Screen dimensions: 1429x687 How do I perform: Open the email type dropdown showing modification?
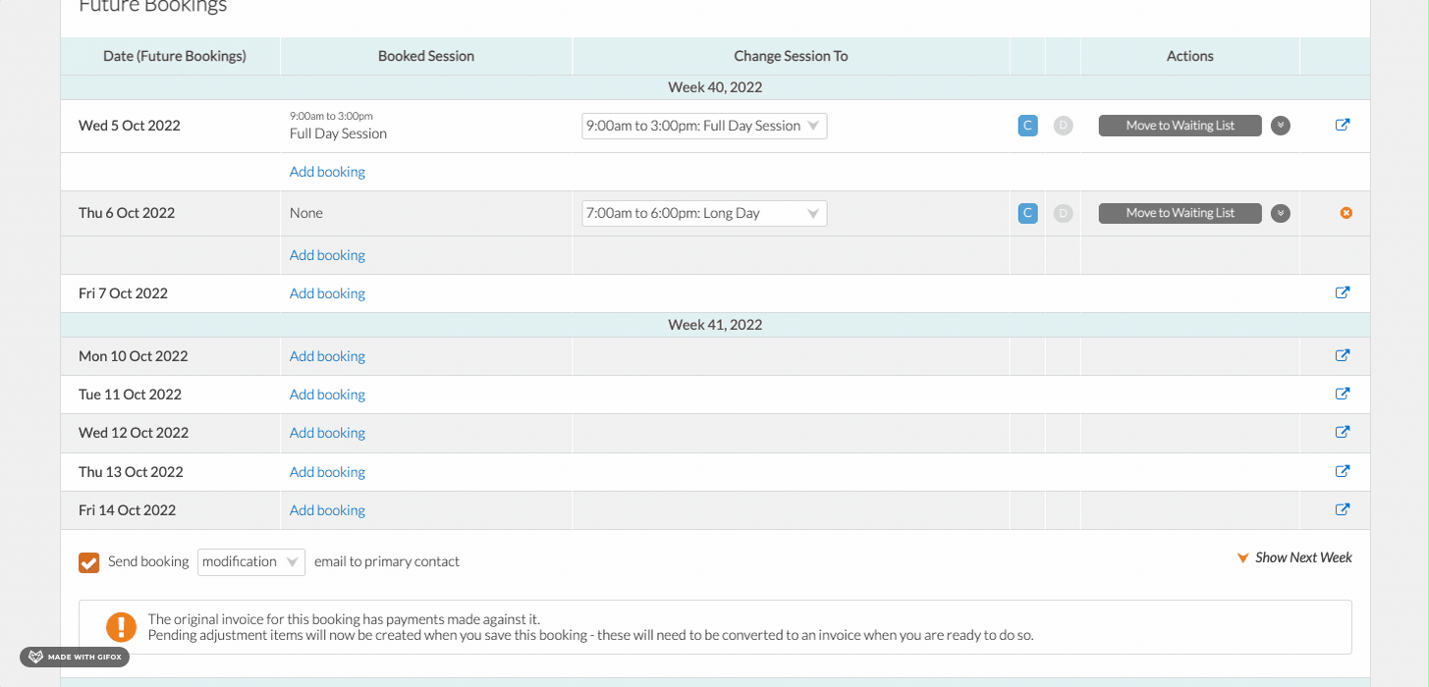(251, 561)
